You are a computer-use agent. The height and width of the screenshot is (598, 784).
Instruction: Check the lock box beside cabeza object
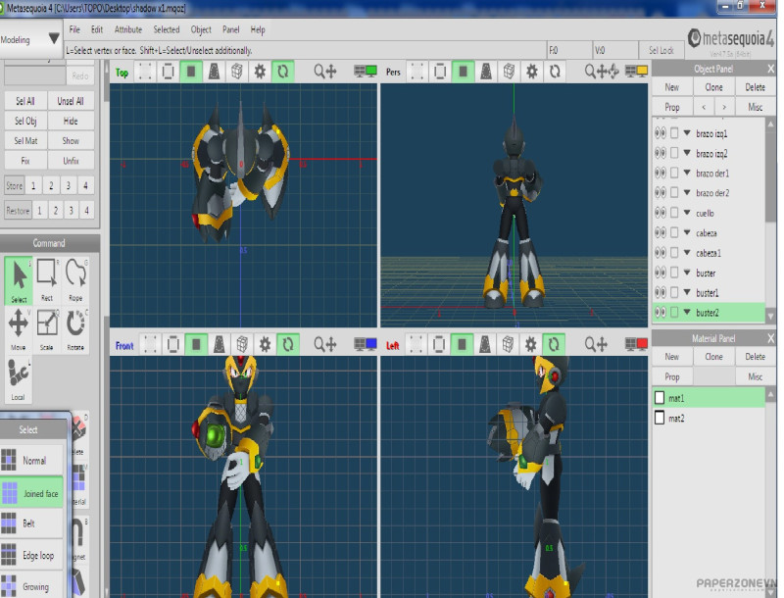pos(674,233)
